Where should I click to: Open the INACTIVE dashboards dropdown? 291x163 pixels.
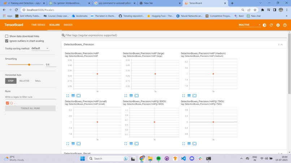click(x=249, y=25)
